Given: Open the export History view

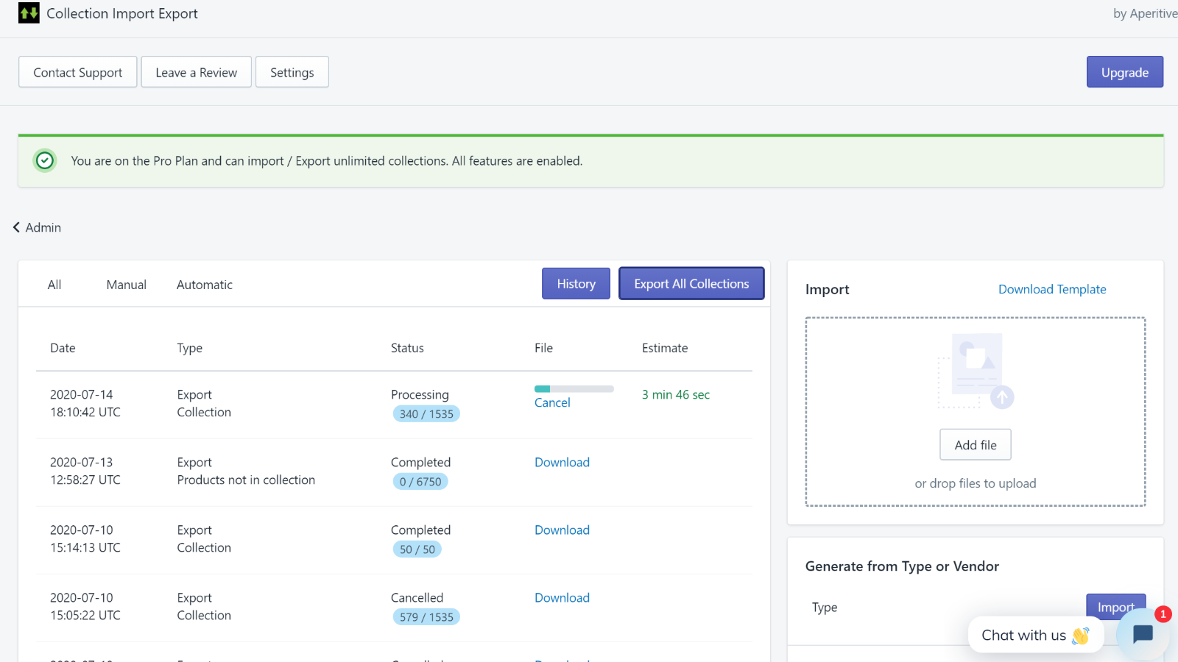Looking at the screenshot, I should pyautogui.click(x=575, y=283).
